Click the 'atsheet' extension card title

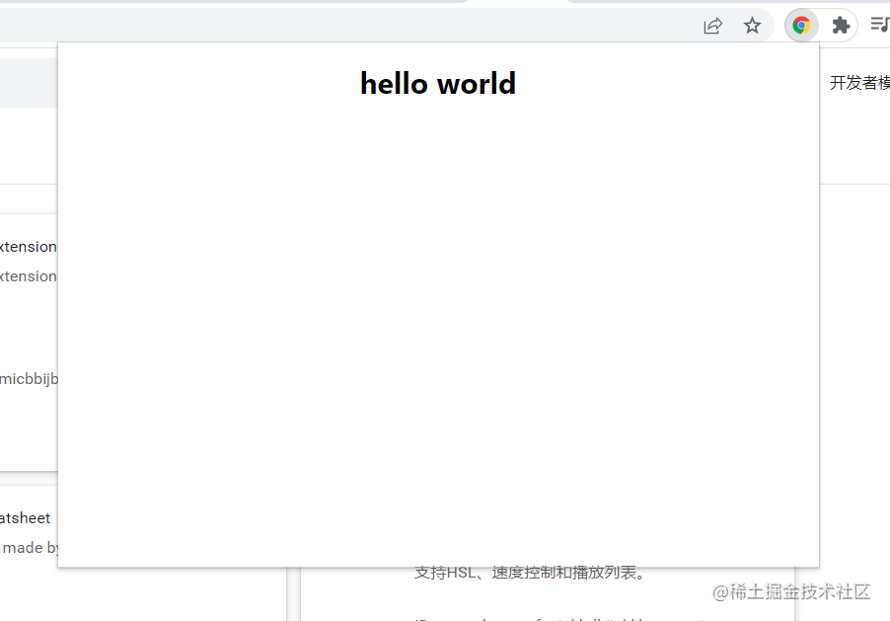pos(25,518)
